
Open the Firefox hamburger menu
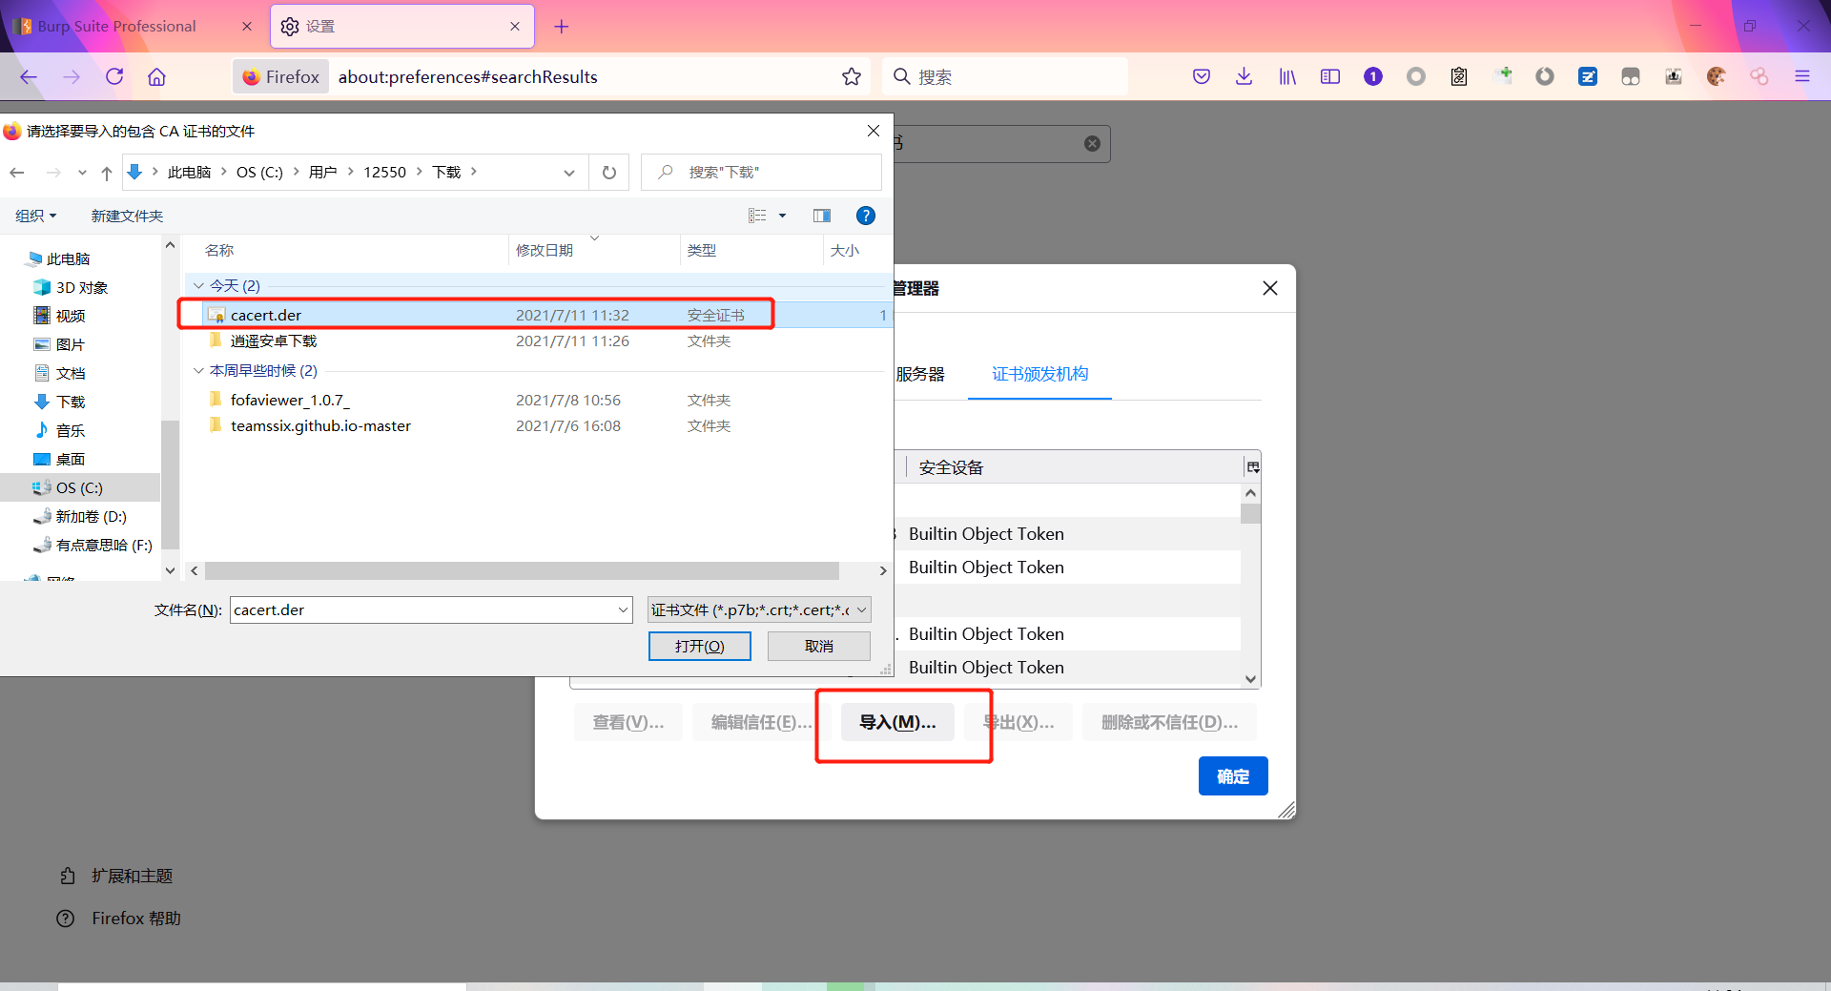[x=1802, y=76]
